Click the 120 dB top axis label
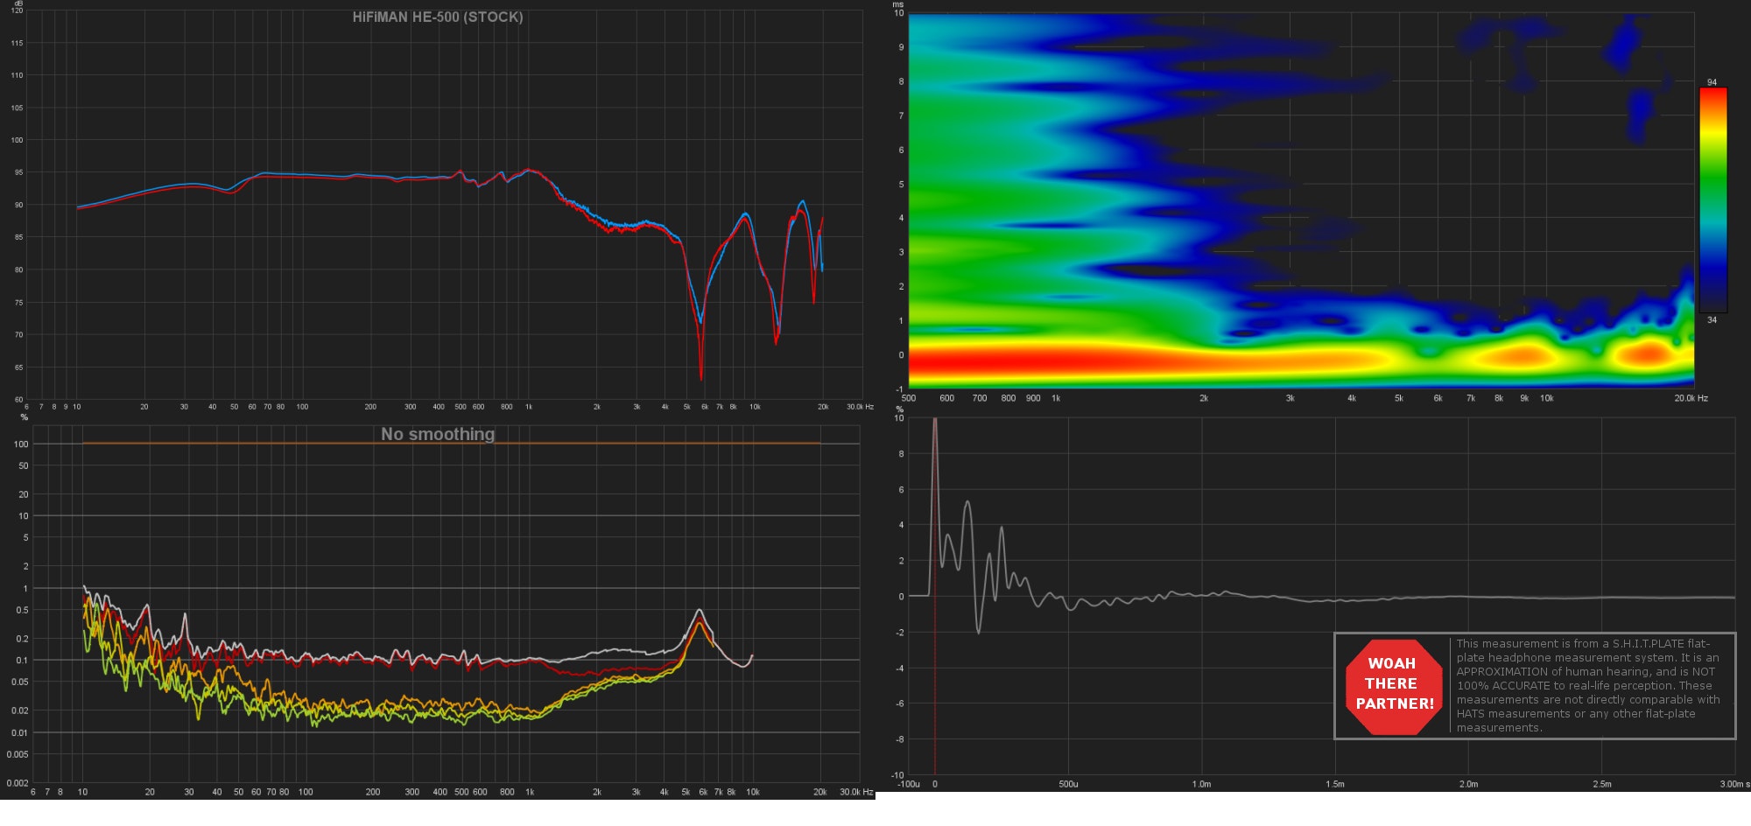 tap(18, 10)
